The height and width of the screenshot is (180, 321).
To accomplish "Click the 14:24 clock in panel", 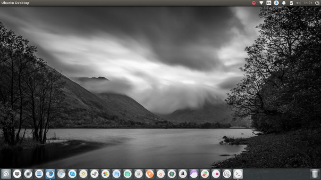I will pos(308,3).
